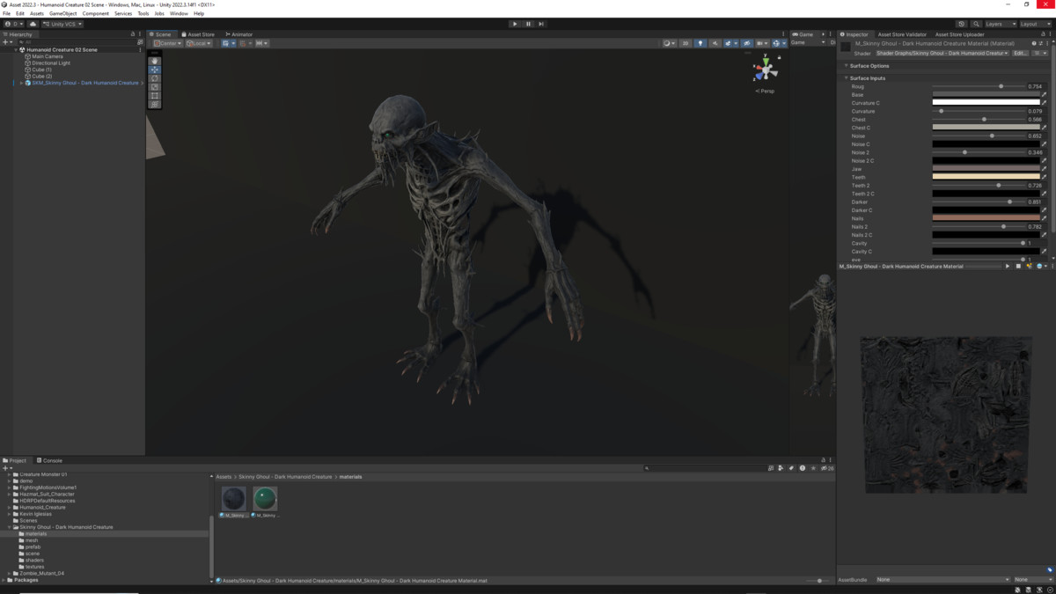Select the Hand view tool

[155, 61]
